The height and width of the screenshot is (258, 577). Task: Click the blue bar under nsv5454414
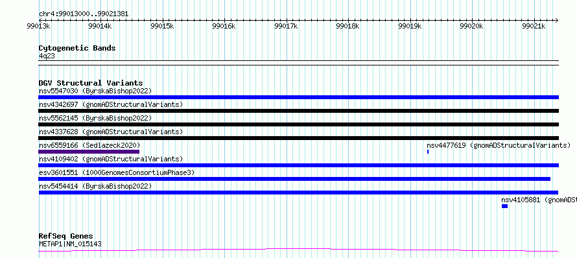298,193
